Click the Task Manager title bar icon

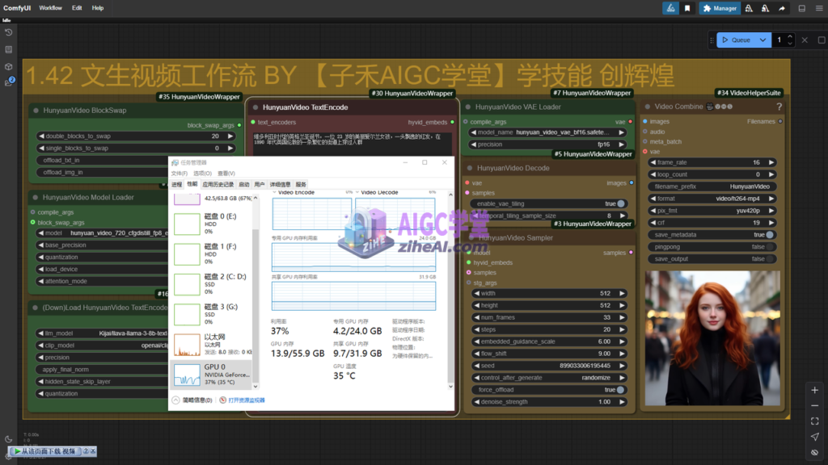coord(175,162)
